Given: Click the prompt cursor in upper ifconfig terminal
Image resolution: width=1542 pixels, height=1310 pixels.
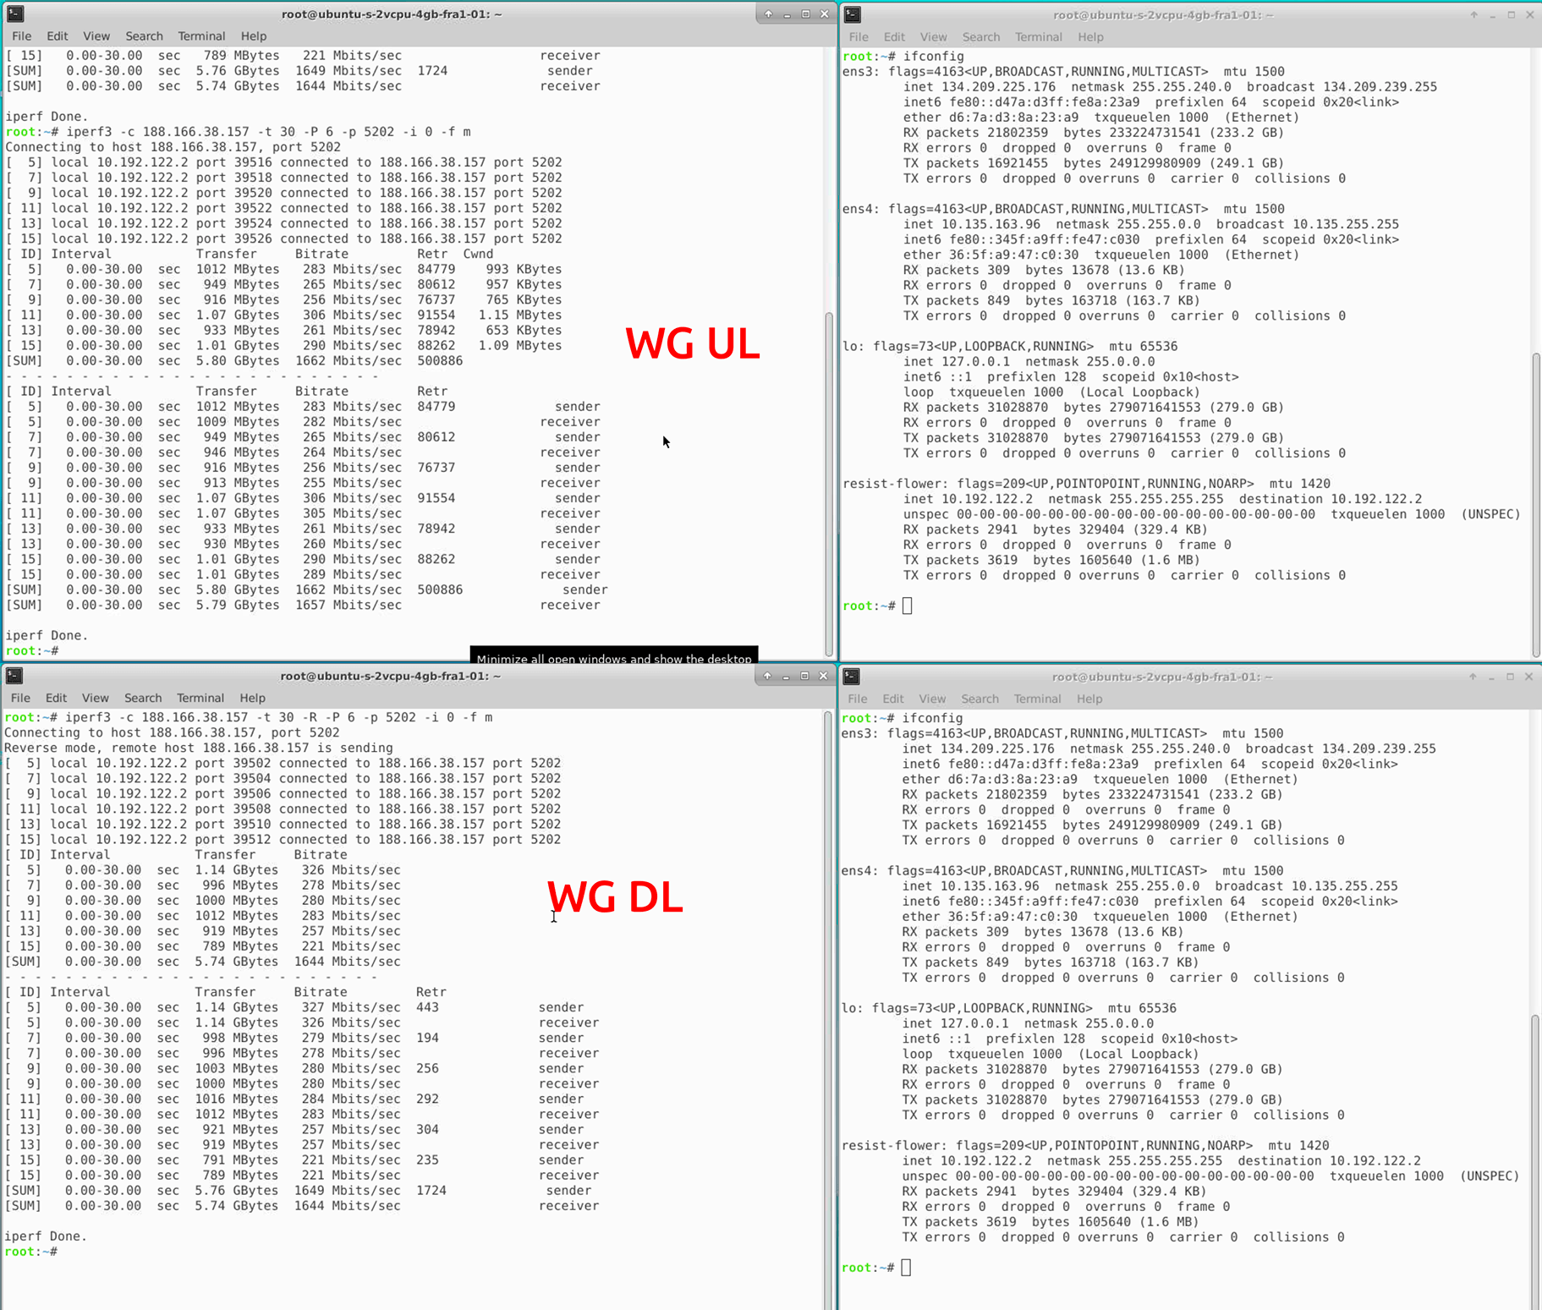Looking at the screenshot, I should tap(907, 606).
